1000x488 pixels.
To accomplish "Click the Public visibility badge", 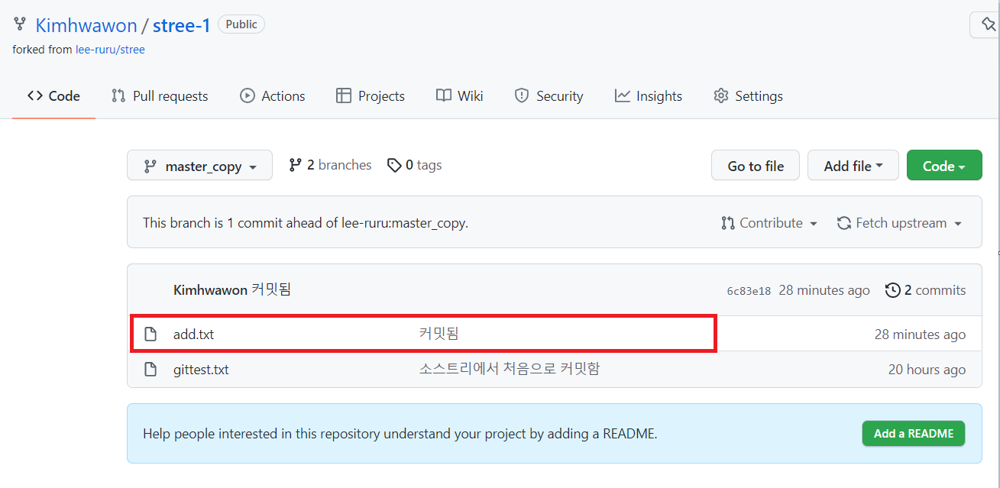I will point(241,24).
